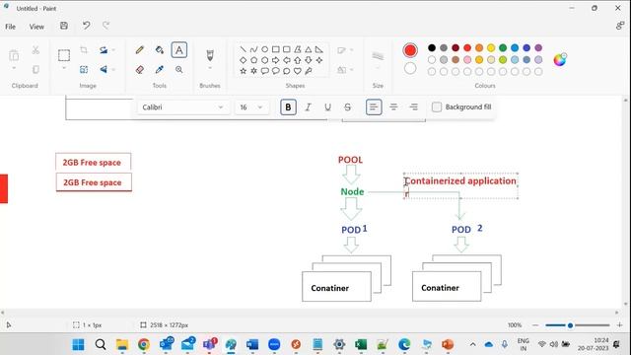Image resolution: width=631 pixels, height=355 pixels.
Task: Set text alignment to right
Action: [413, 107]
